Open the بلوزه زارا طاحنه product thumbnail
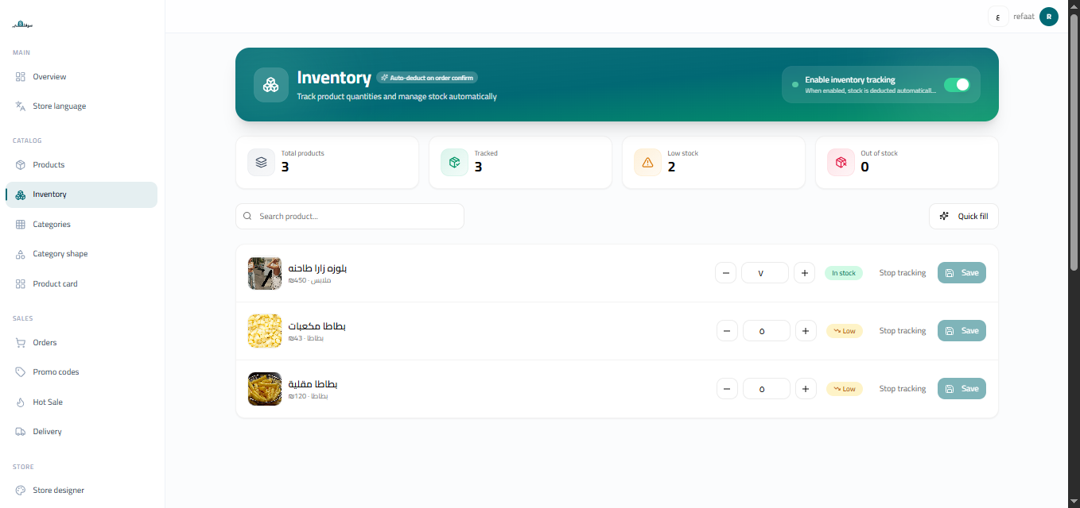The height and width of the screenshot is (508, 1080). point(265,273)
